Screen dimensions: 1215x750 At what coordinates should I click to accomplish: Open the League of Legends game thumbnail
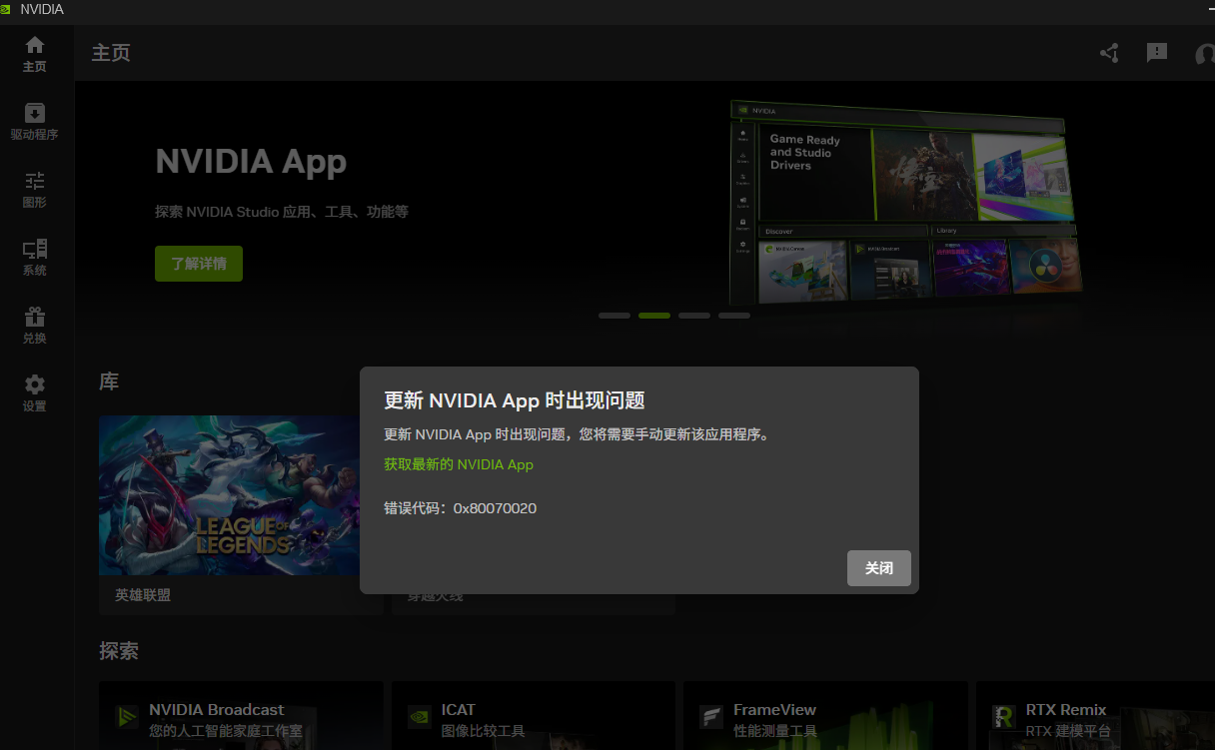[230, 495]
